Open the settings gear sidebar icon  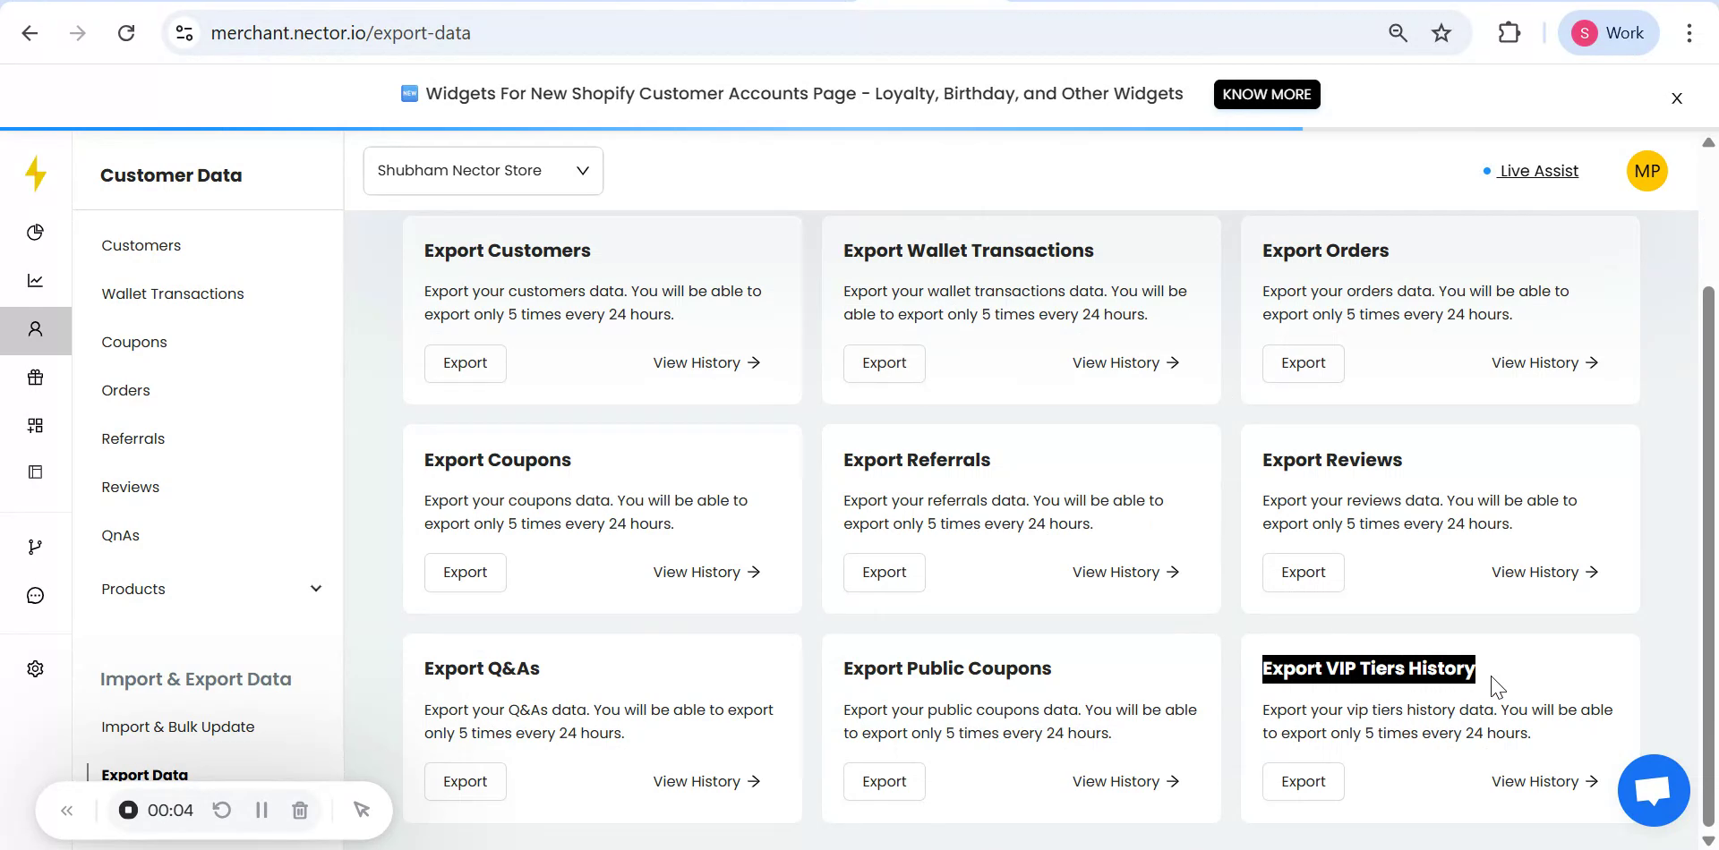(x=36, y=669)
